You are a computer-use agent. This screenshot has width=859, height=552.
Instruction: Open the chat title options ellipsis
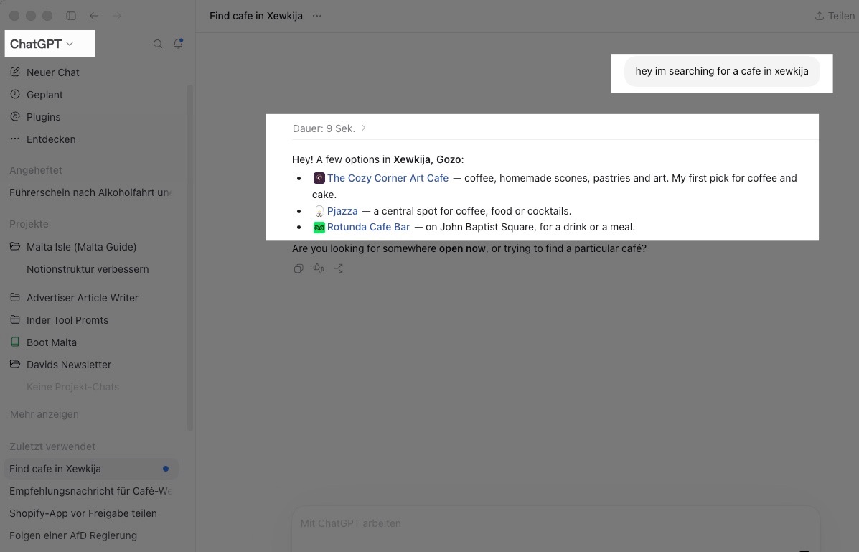317,16
